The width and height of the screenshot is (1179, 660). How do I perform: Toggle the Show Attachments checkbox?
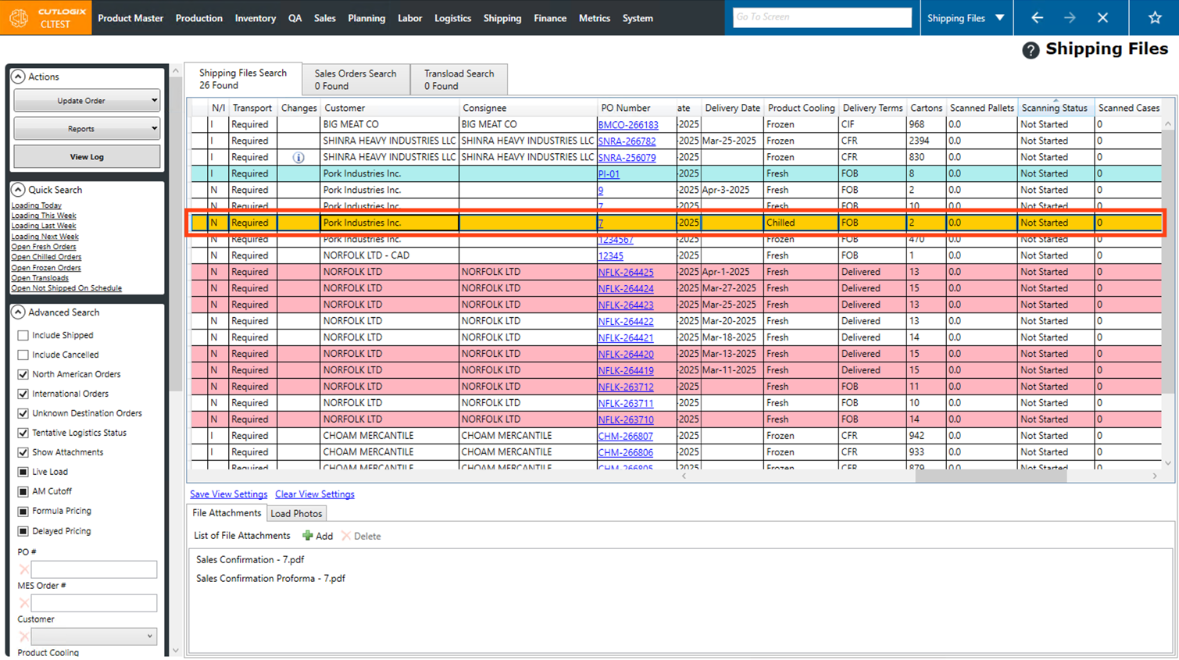(x=23, y=452)
